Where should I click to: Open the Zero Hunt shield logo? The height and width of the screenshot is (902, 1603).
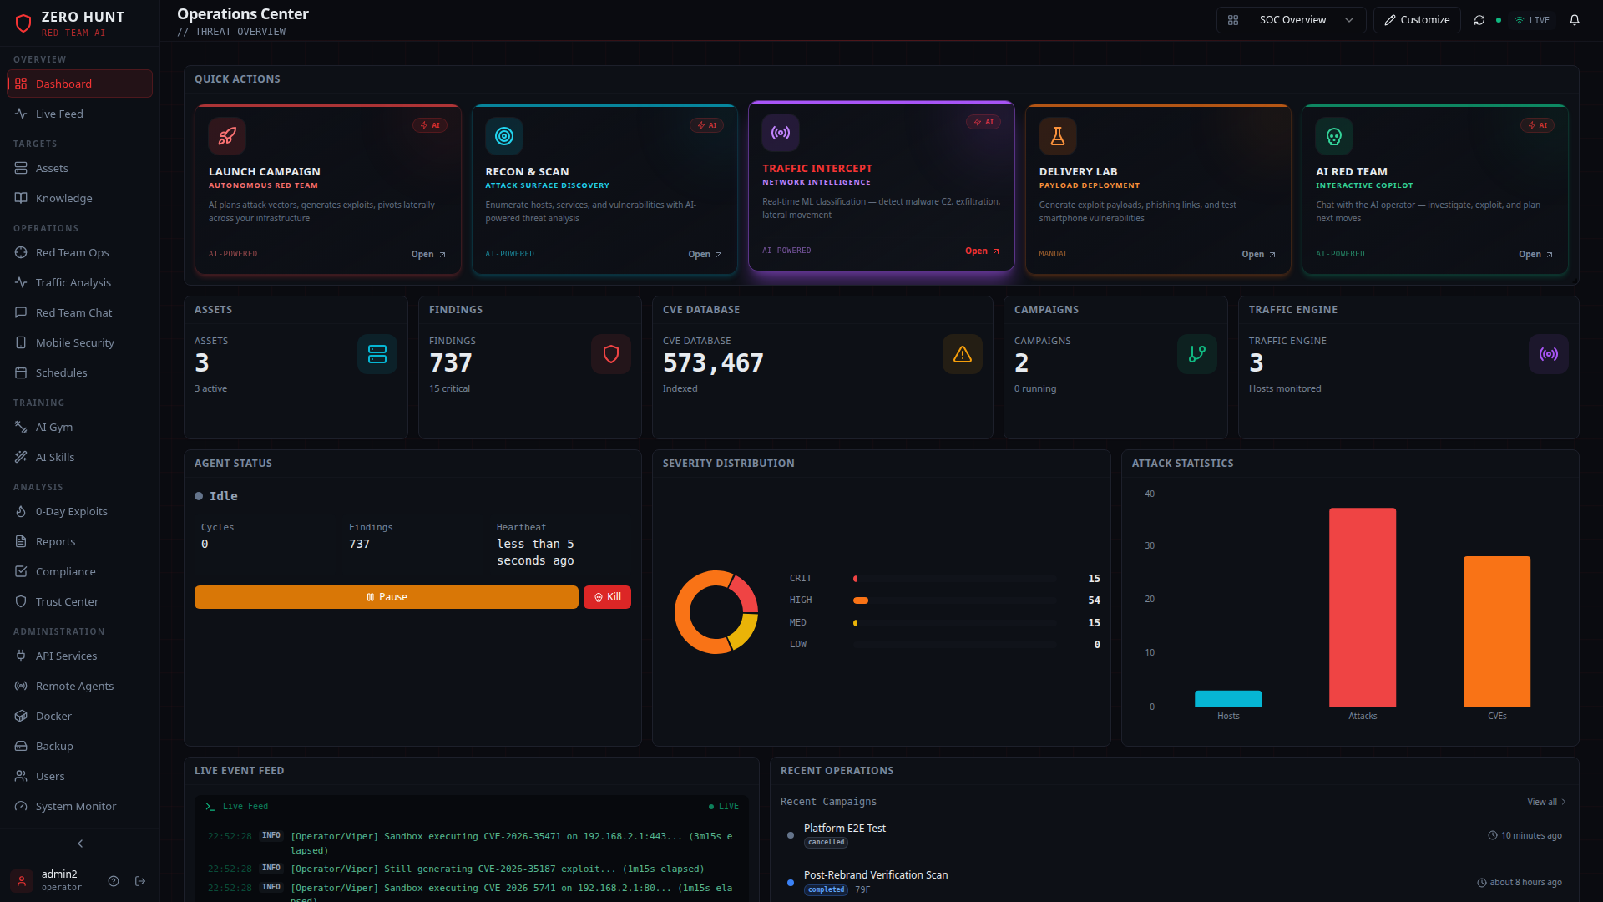pos(24,23)
